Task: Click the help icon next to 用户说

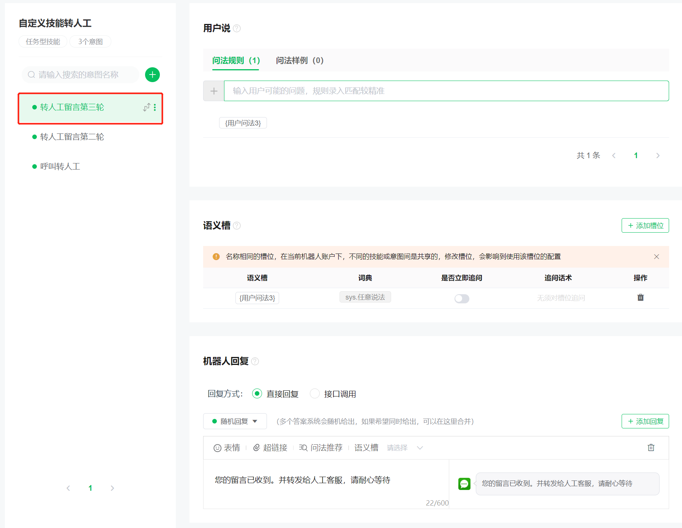Action: click(x=237, y=29)
